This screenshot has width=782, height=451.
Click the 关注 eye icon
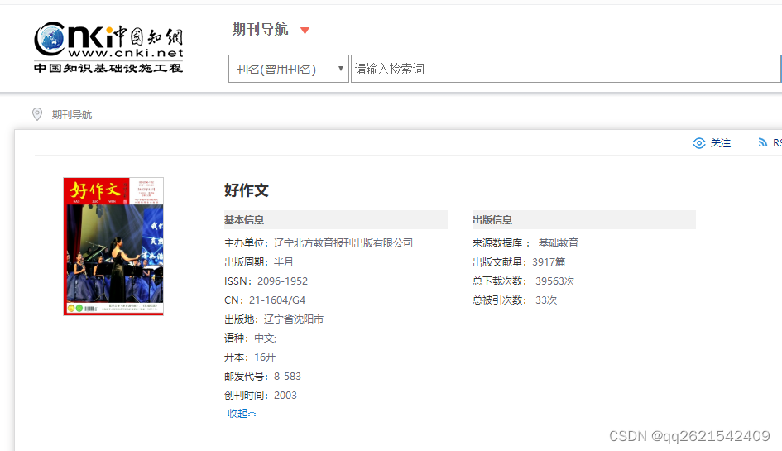click(x=699, y=143)
